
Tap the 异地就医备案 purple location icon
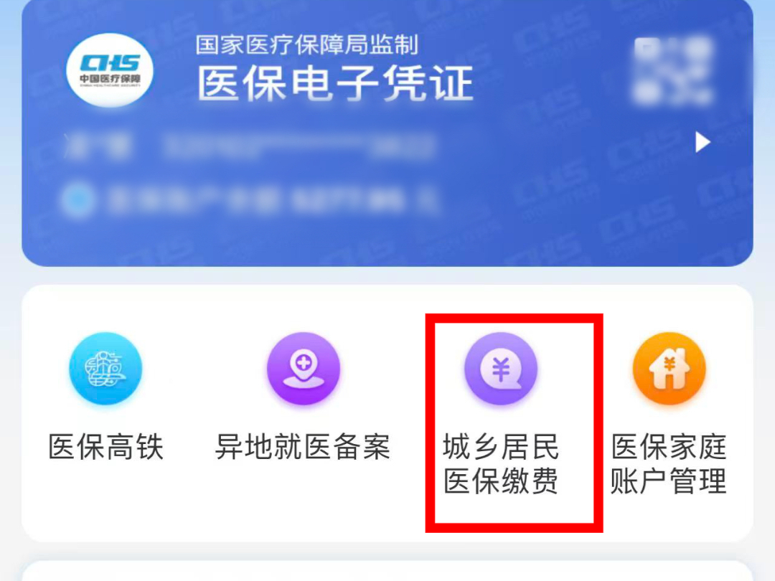click(304, 369)
